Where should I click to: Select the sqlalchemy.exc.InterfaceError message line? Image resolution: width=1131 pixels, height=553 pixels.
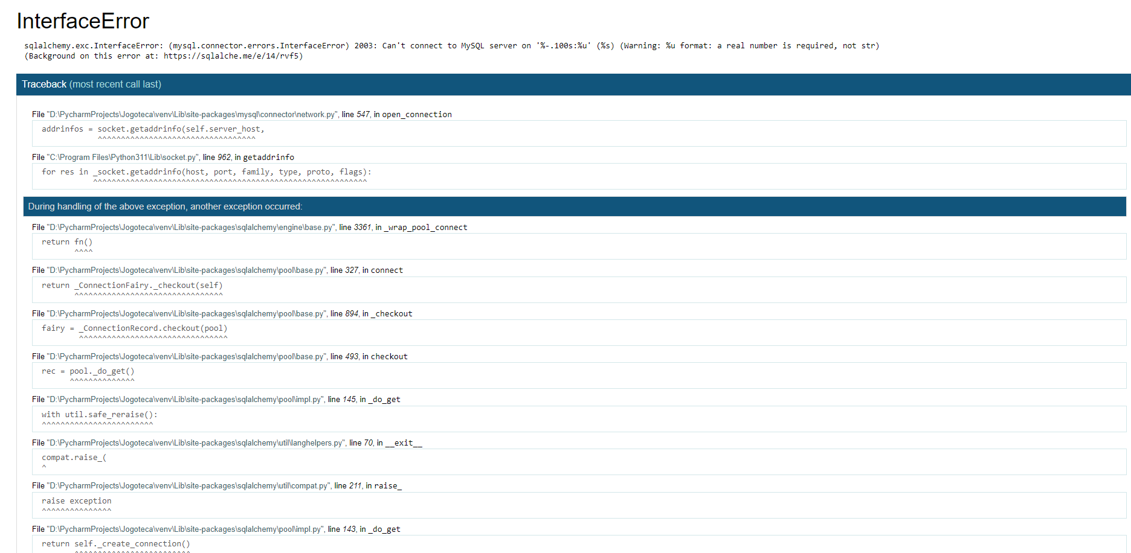tap(451, 46)
